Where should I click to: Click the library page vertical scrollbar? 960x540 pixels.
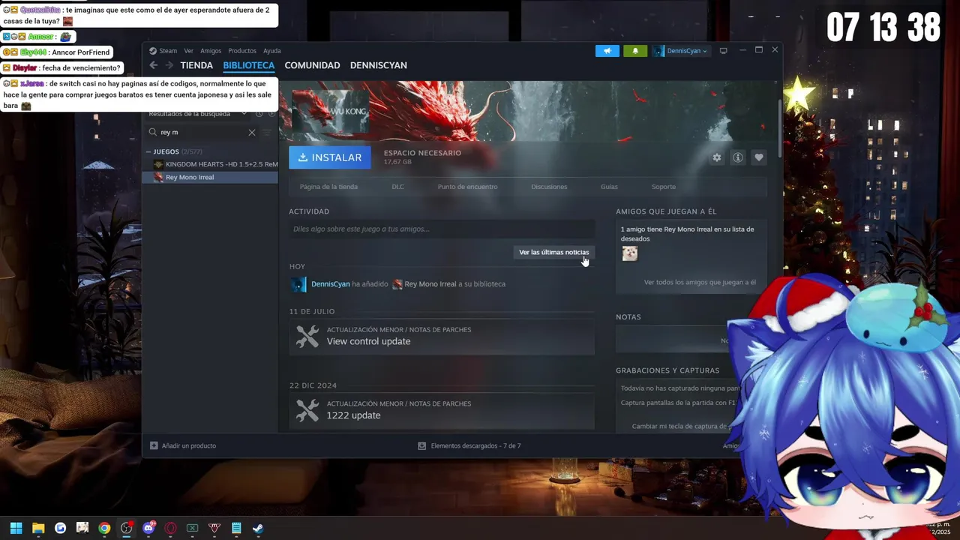coord(779,127)
